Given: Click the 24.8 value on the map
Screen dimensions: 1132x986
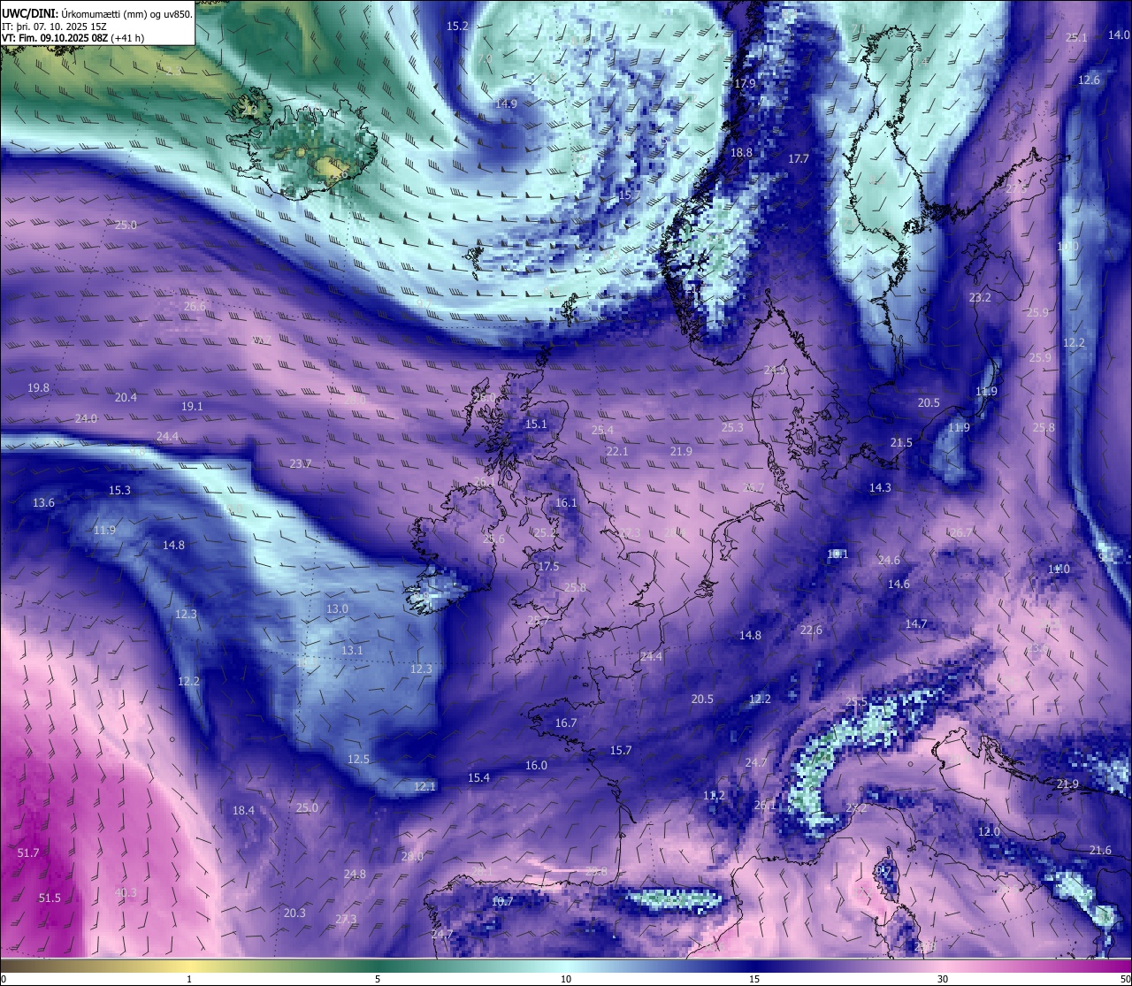Looking at the screenshot, I should [355, 874].
